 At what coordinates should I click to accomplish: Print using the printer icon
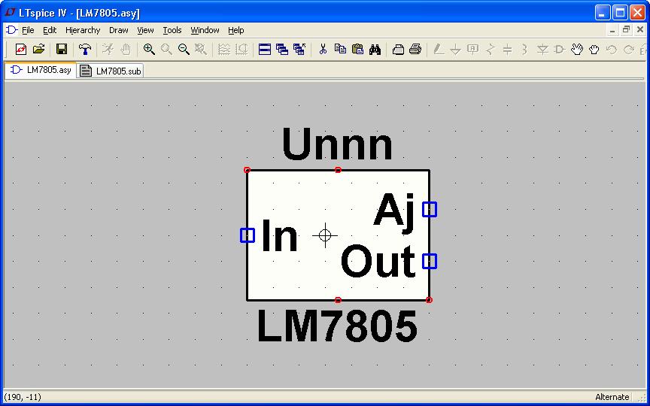(415, 50)
